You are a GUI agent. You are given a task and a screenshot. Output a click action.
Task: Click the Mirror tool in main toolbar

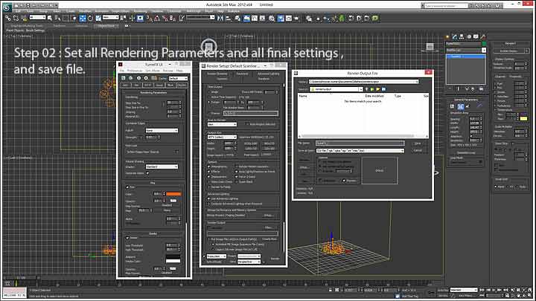point(221,18)
